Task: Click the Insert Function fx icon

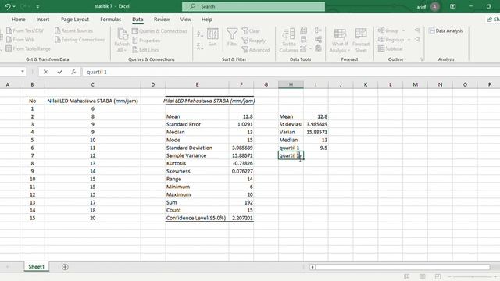Action: (73, 72)
